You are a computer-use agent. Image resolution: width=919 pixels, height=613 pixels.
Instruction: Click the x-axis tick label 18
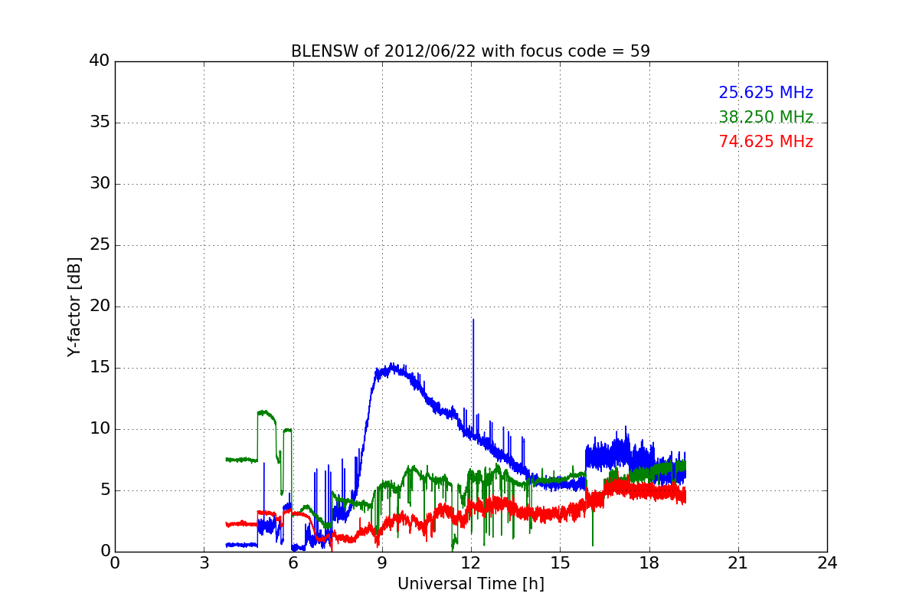(x=649, y=562)
